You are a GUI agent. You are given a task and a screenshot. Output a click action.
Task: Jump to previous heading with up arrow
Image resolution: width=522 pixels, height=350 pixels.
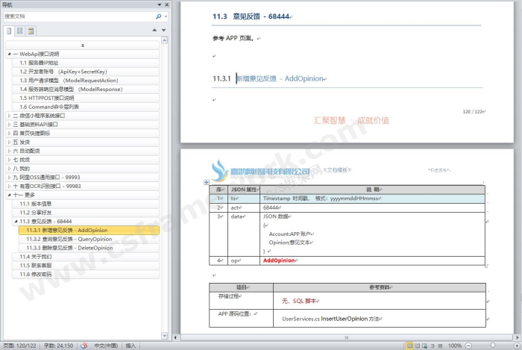pyautogui.click(x=154, y=31)
